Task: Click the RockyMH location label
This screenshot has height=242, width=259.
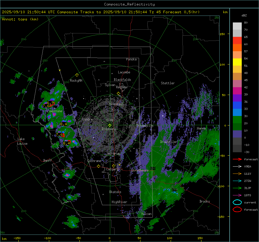Action: point(76,81)
